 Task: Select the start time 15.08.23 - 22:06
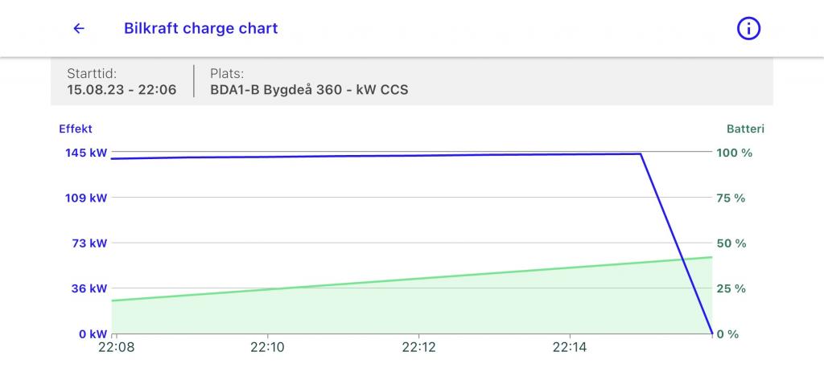122,89
